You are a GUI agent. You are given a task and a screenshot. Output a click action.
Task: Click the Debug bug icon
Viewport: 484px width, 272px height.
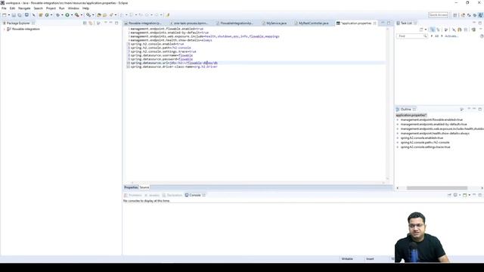pyautogui.click(x=57, y=15)
